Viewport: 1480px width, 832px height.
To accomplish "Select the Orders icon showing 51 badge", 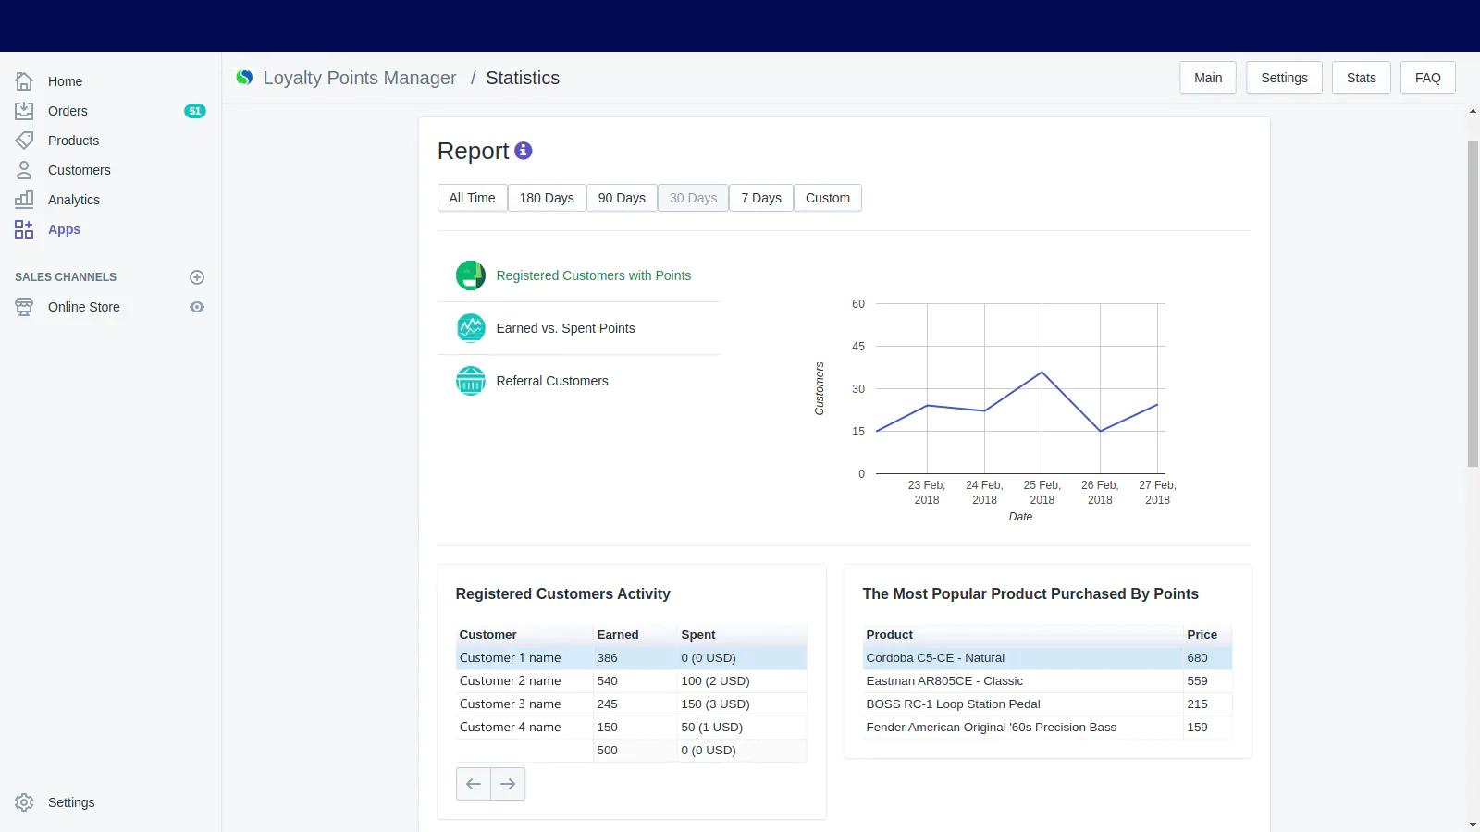I will click(x=24, y=111).
